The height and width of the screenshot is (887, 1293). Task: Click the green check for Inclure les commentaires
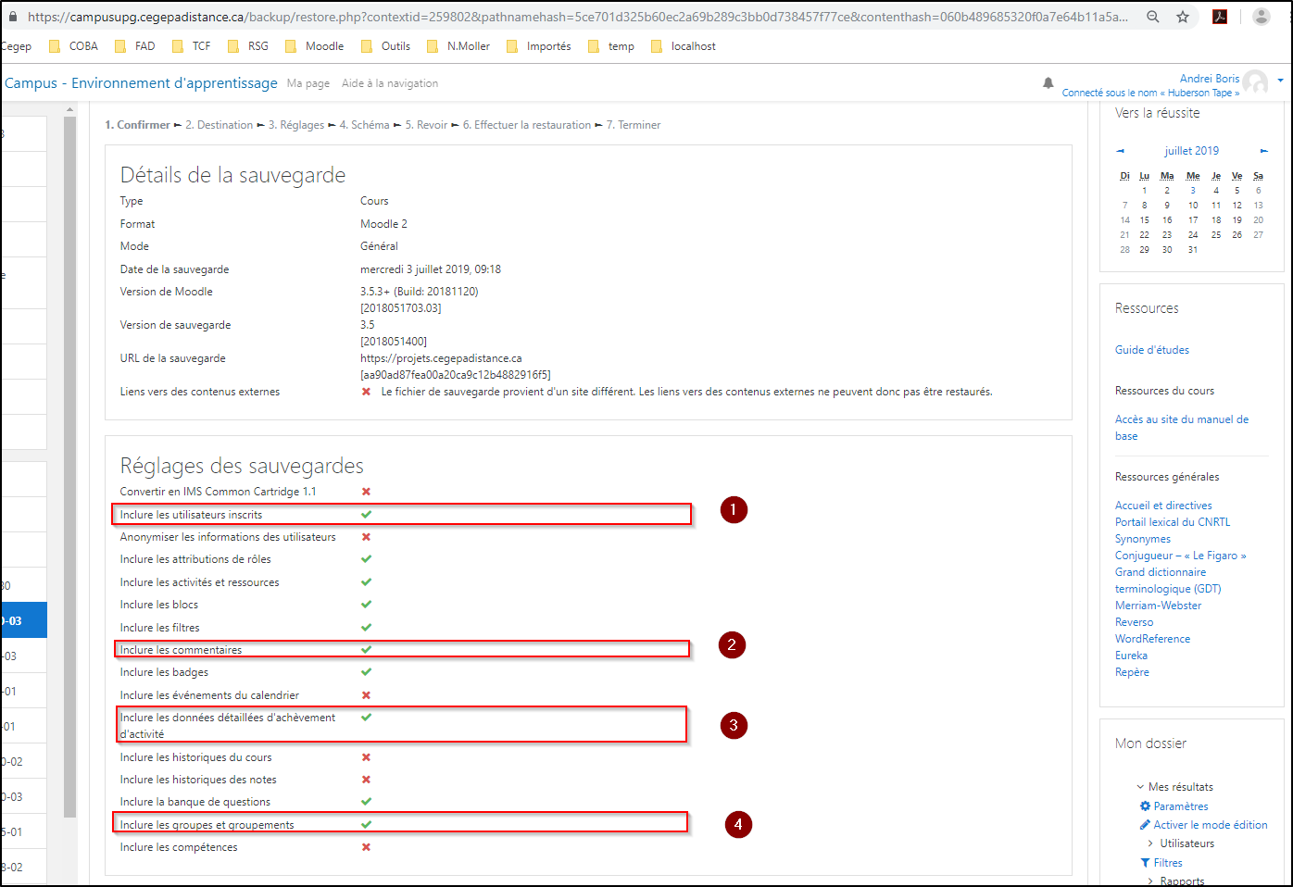tap(366, 649)
